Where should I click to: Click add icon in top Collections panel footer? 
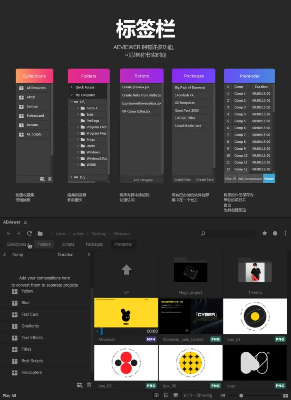coord(42,179)
